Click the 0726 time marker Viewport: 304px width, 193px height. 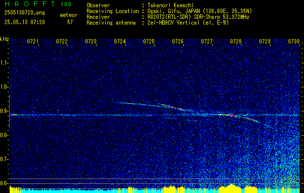click(x=178, y=41)
